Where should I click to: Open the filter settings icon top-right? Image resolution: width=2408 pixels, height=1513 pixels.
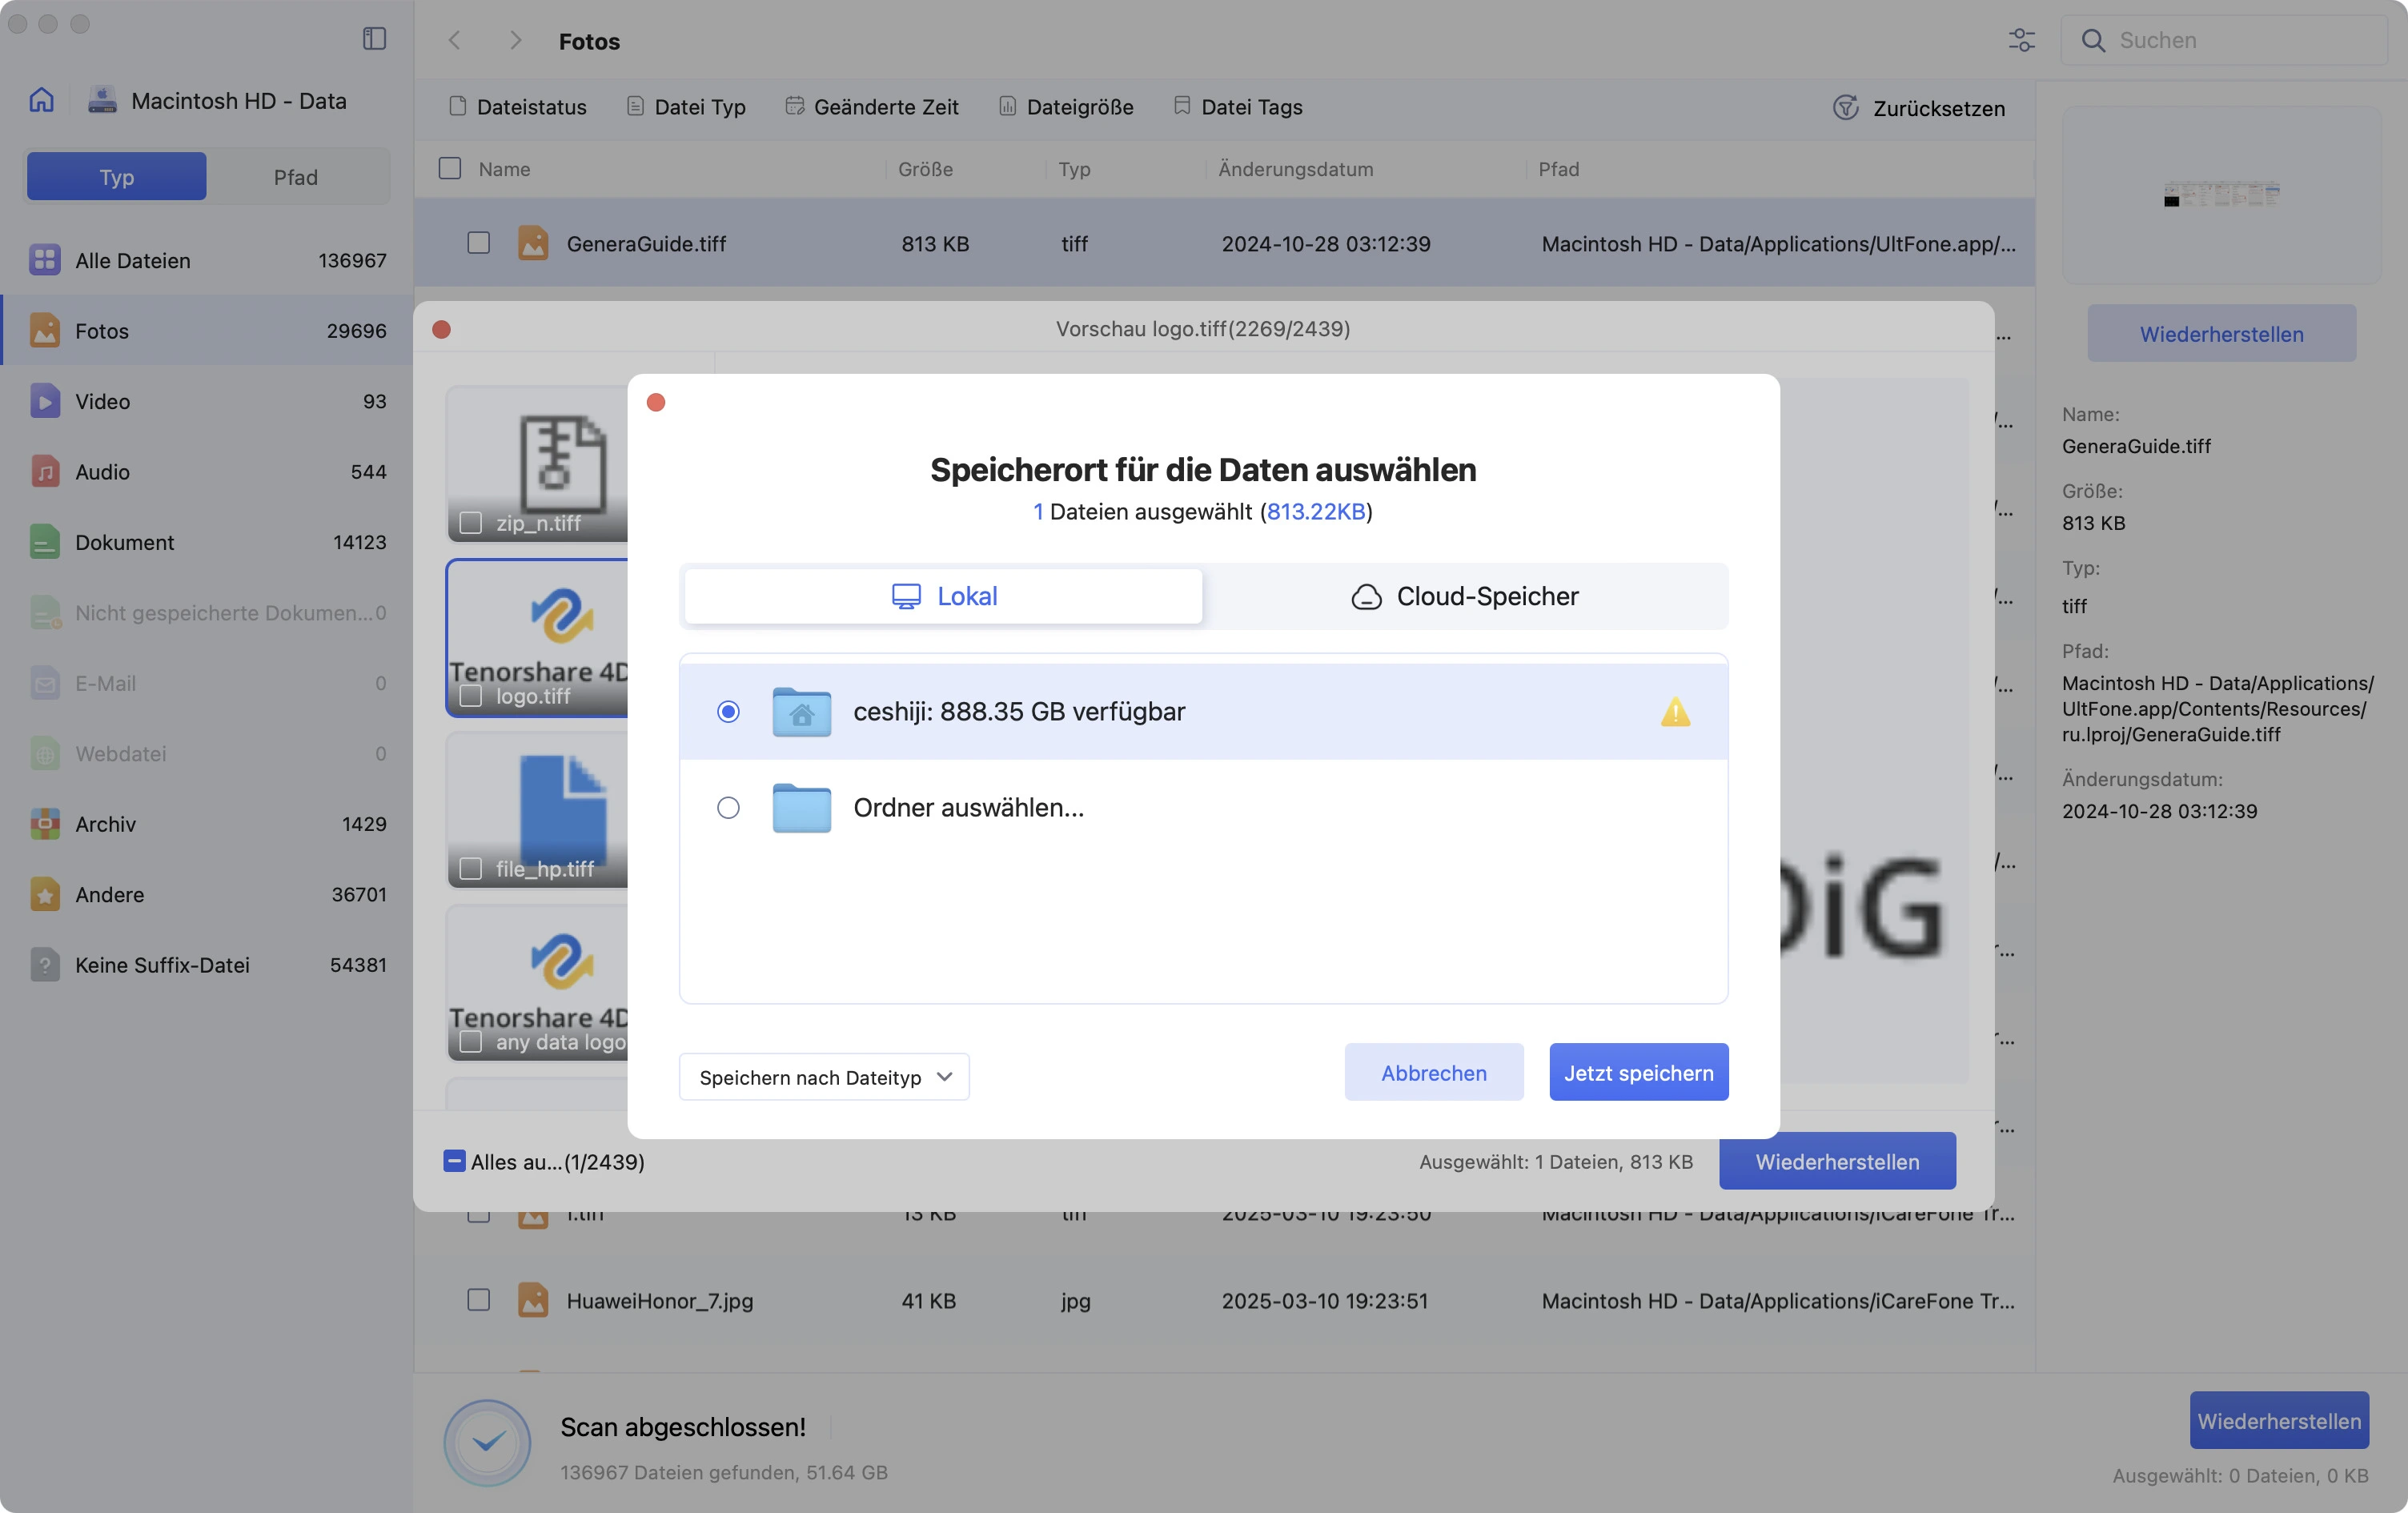(2022, 40)
